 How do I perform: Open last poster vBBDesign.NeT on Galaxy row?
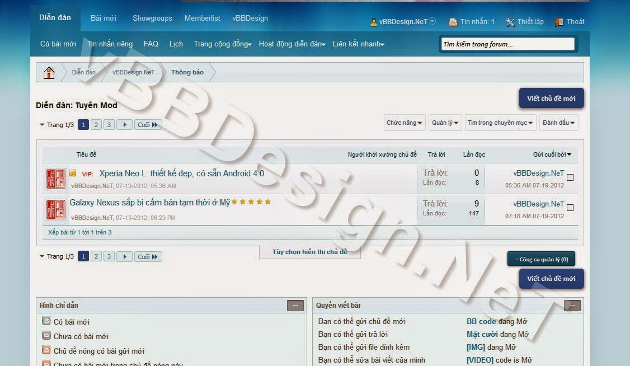point(538,204)
